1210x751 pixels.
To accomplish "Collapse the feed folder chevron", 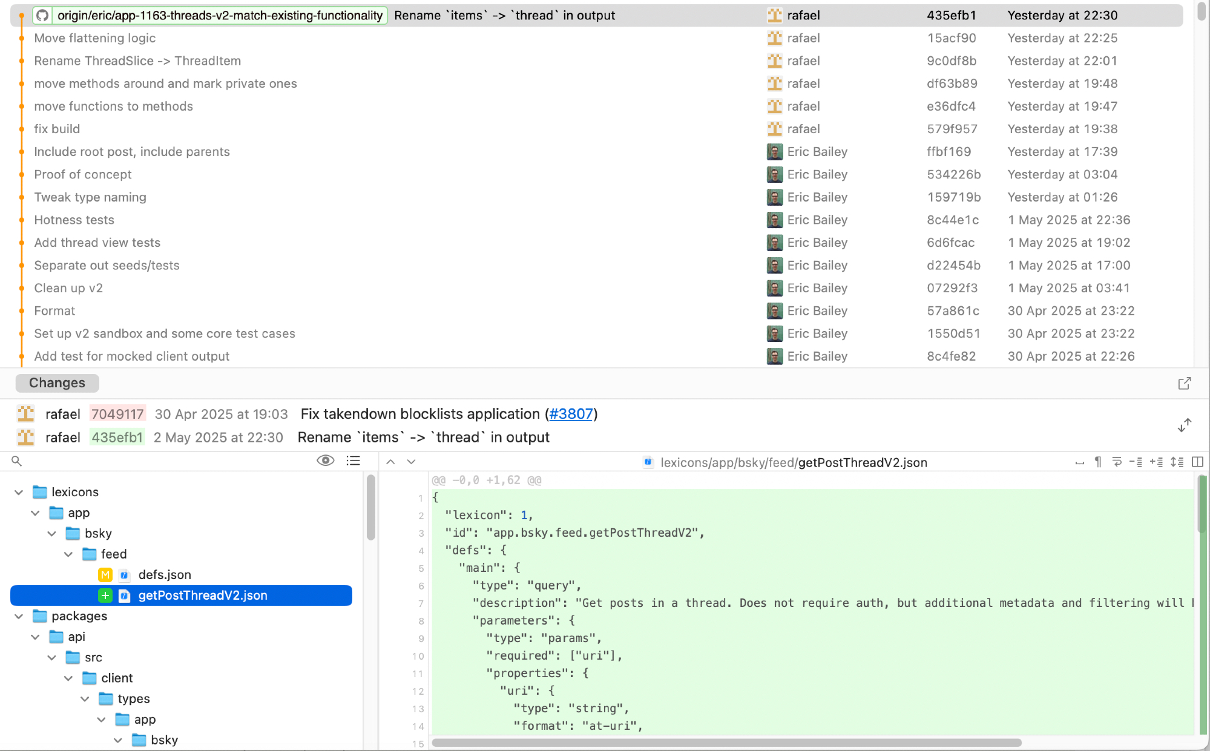I will coord(68,554).
